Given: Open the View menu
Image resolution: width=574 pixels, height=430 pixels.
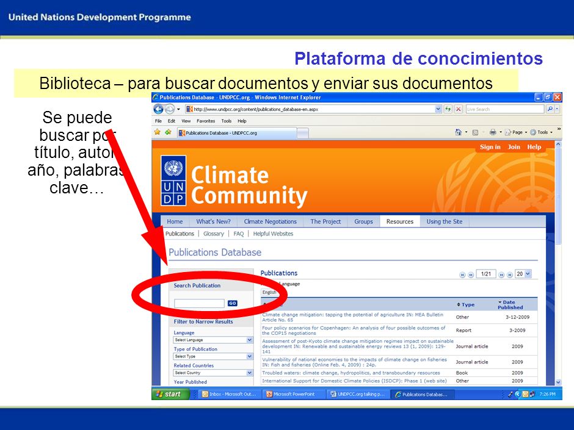Looking at the screenshot, I should click(x=186, y=121).
